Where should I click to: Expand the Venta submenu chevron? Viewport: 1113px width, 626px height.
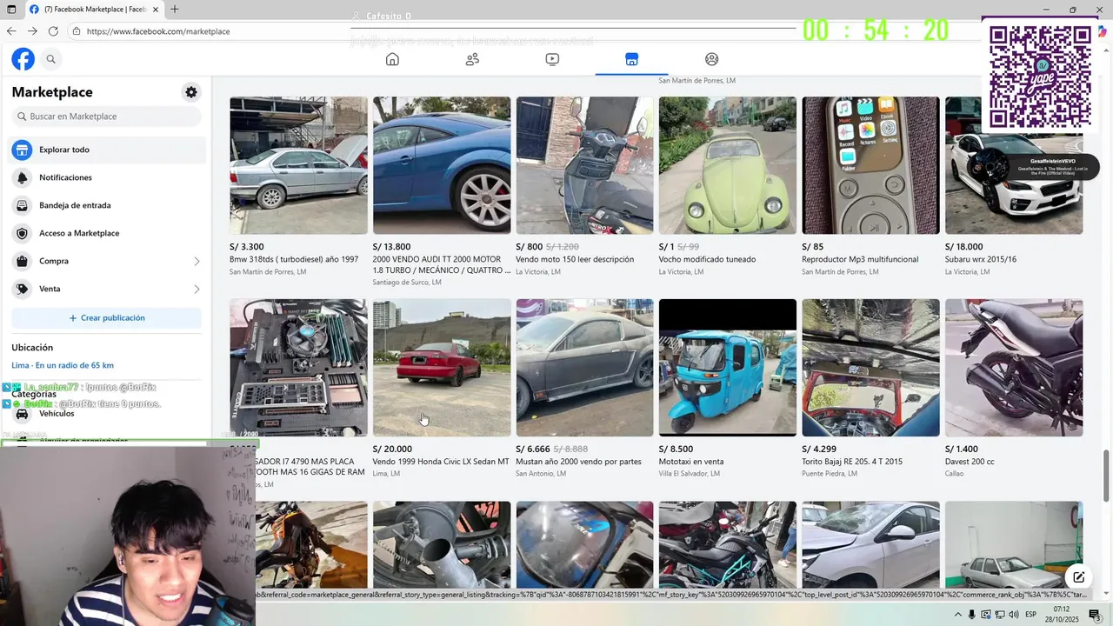pyautogui.click(x=197, y=289)
